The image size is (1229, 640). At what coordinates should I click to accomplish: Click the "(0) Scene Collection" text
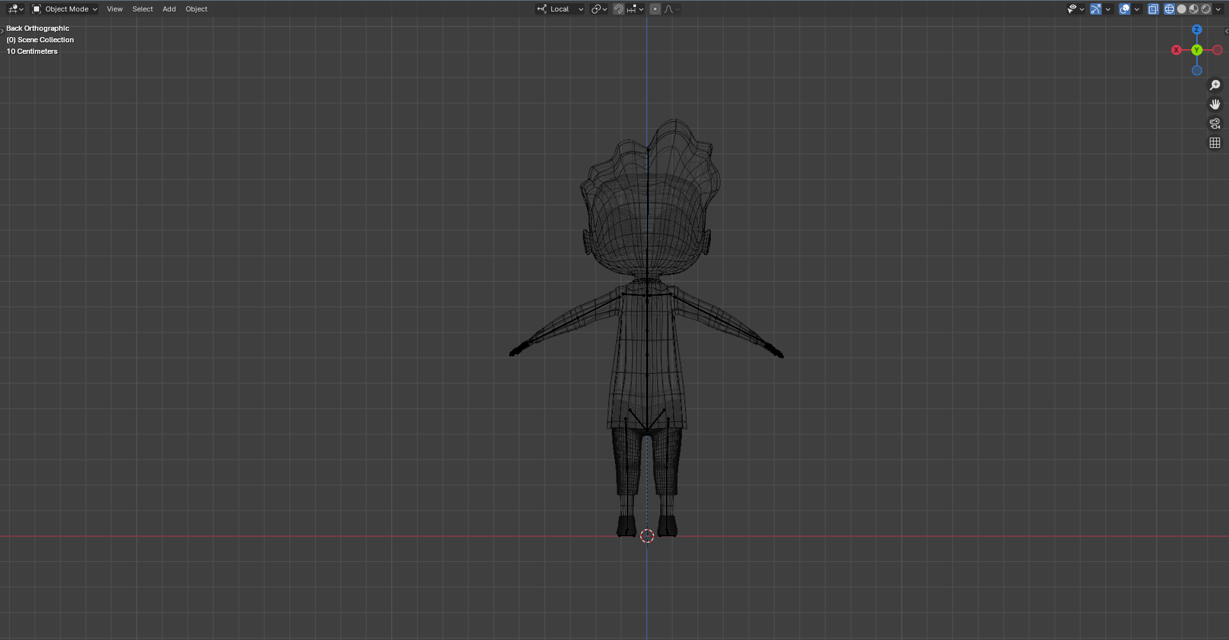tap(40, 40)
